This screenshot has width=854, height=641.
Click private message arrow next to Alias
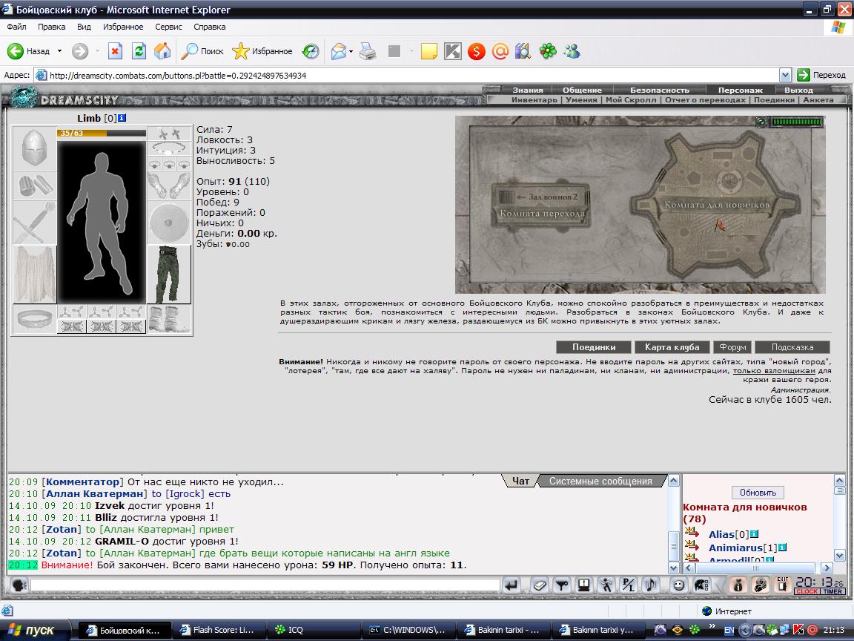(x=692, y=531)
